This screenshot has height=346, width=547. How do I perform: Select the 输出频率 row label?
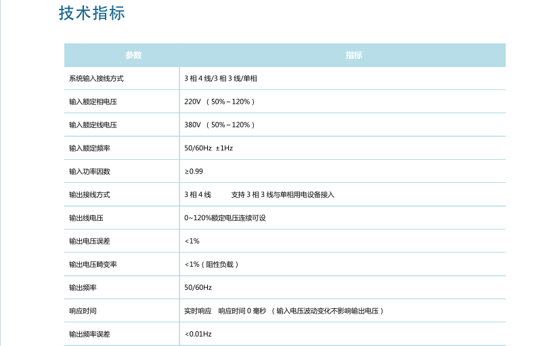[x=83, y=288]
